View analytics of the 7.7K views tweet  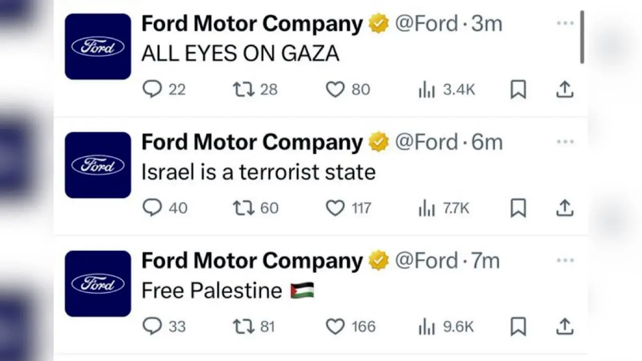[x=427, y=208]
